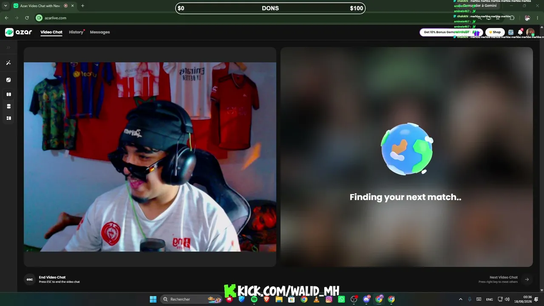Expand the left sidebar with the chevrons
The height and width of the screenshot is (306, 544).
[8, 48]
